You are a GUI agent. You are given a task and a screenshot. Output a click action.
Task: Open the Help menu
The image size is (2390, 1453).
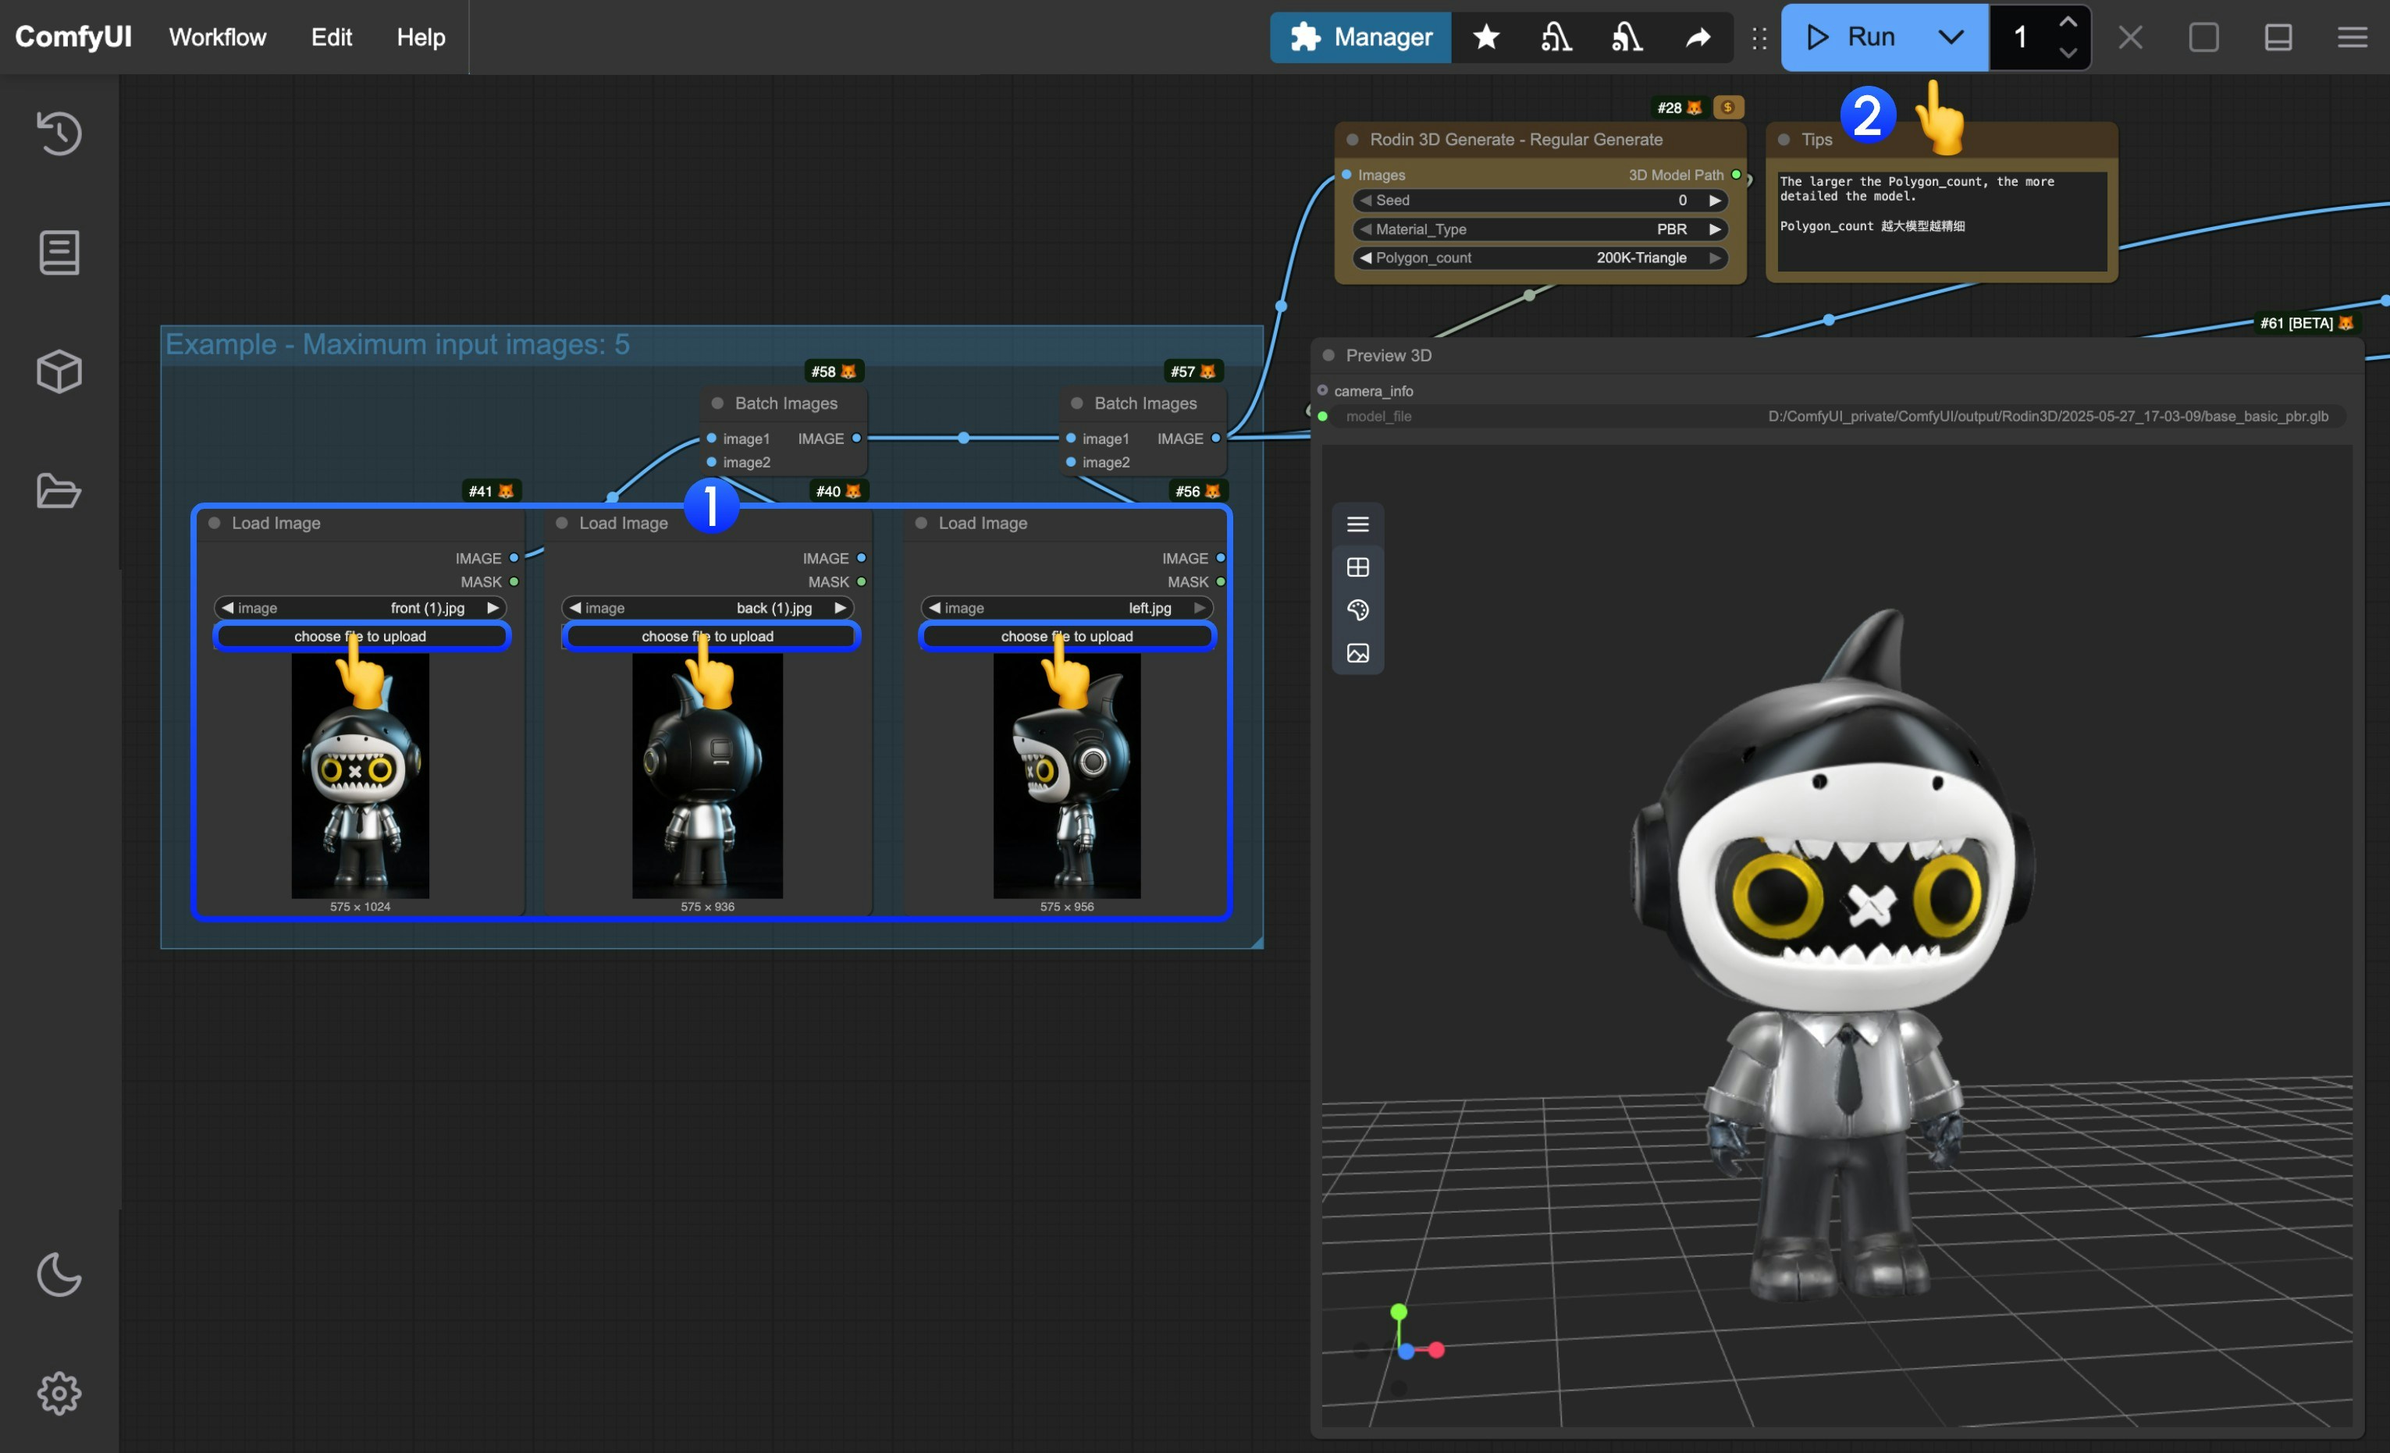pos(420,37)
